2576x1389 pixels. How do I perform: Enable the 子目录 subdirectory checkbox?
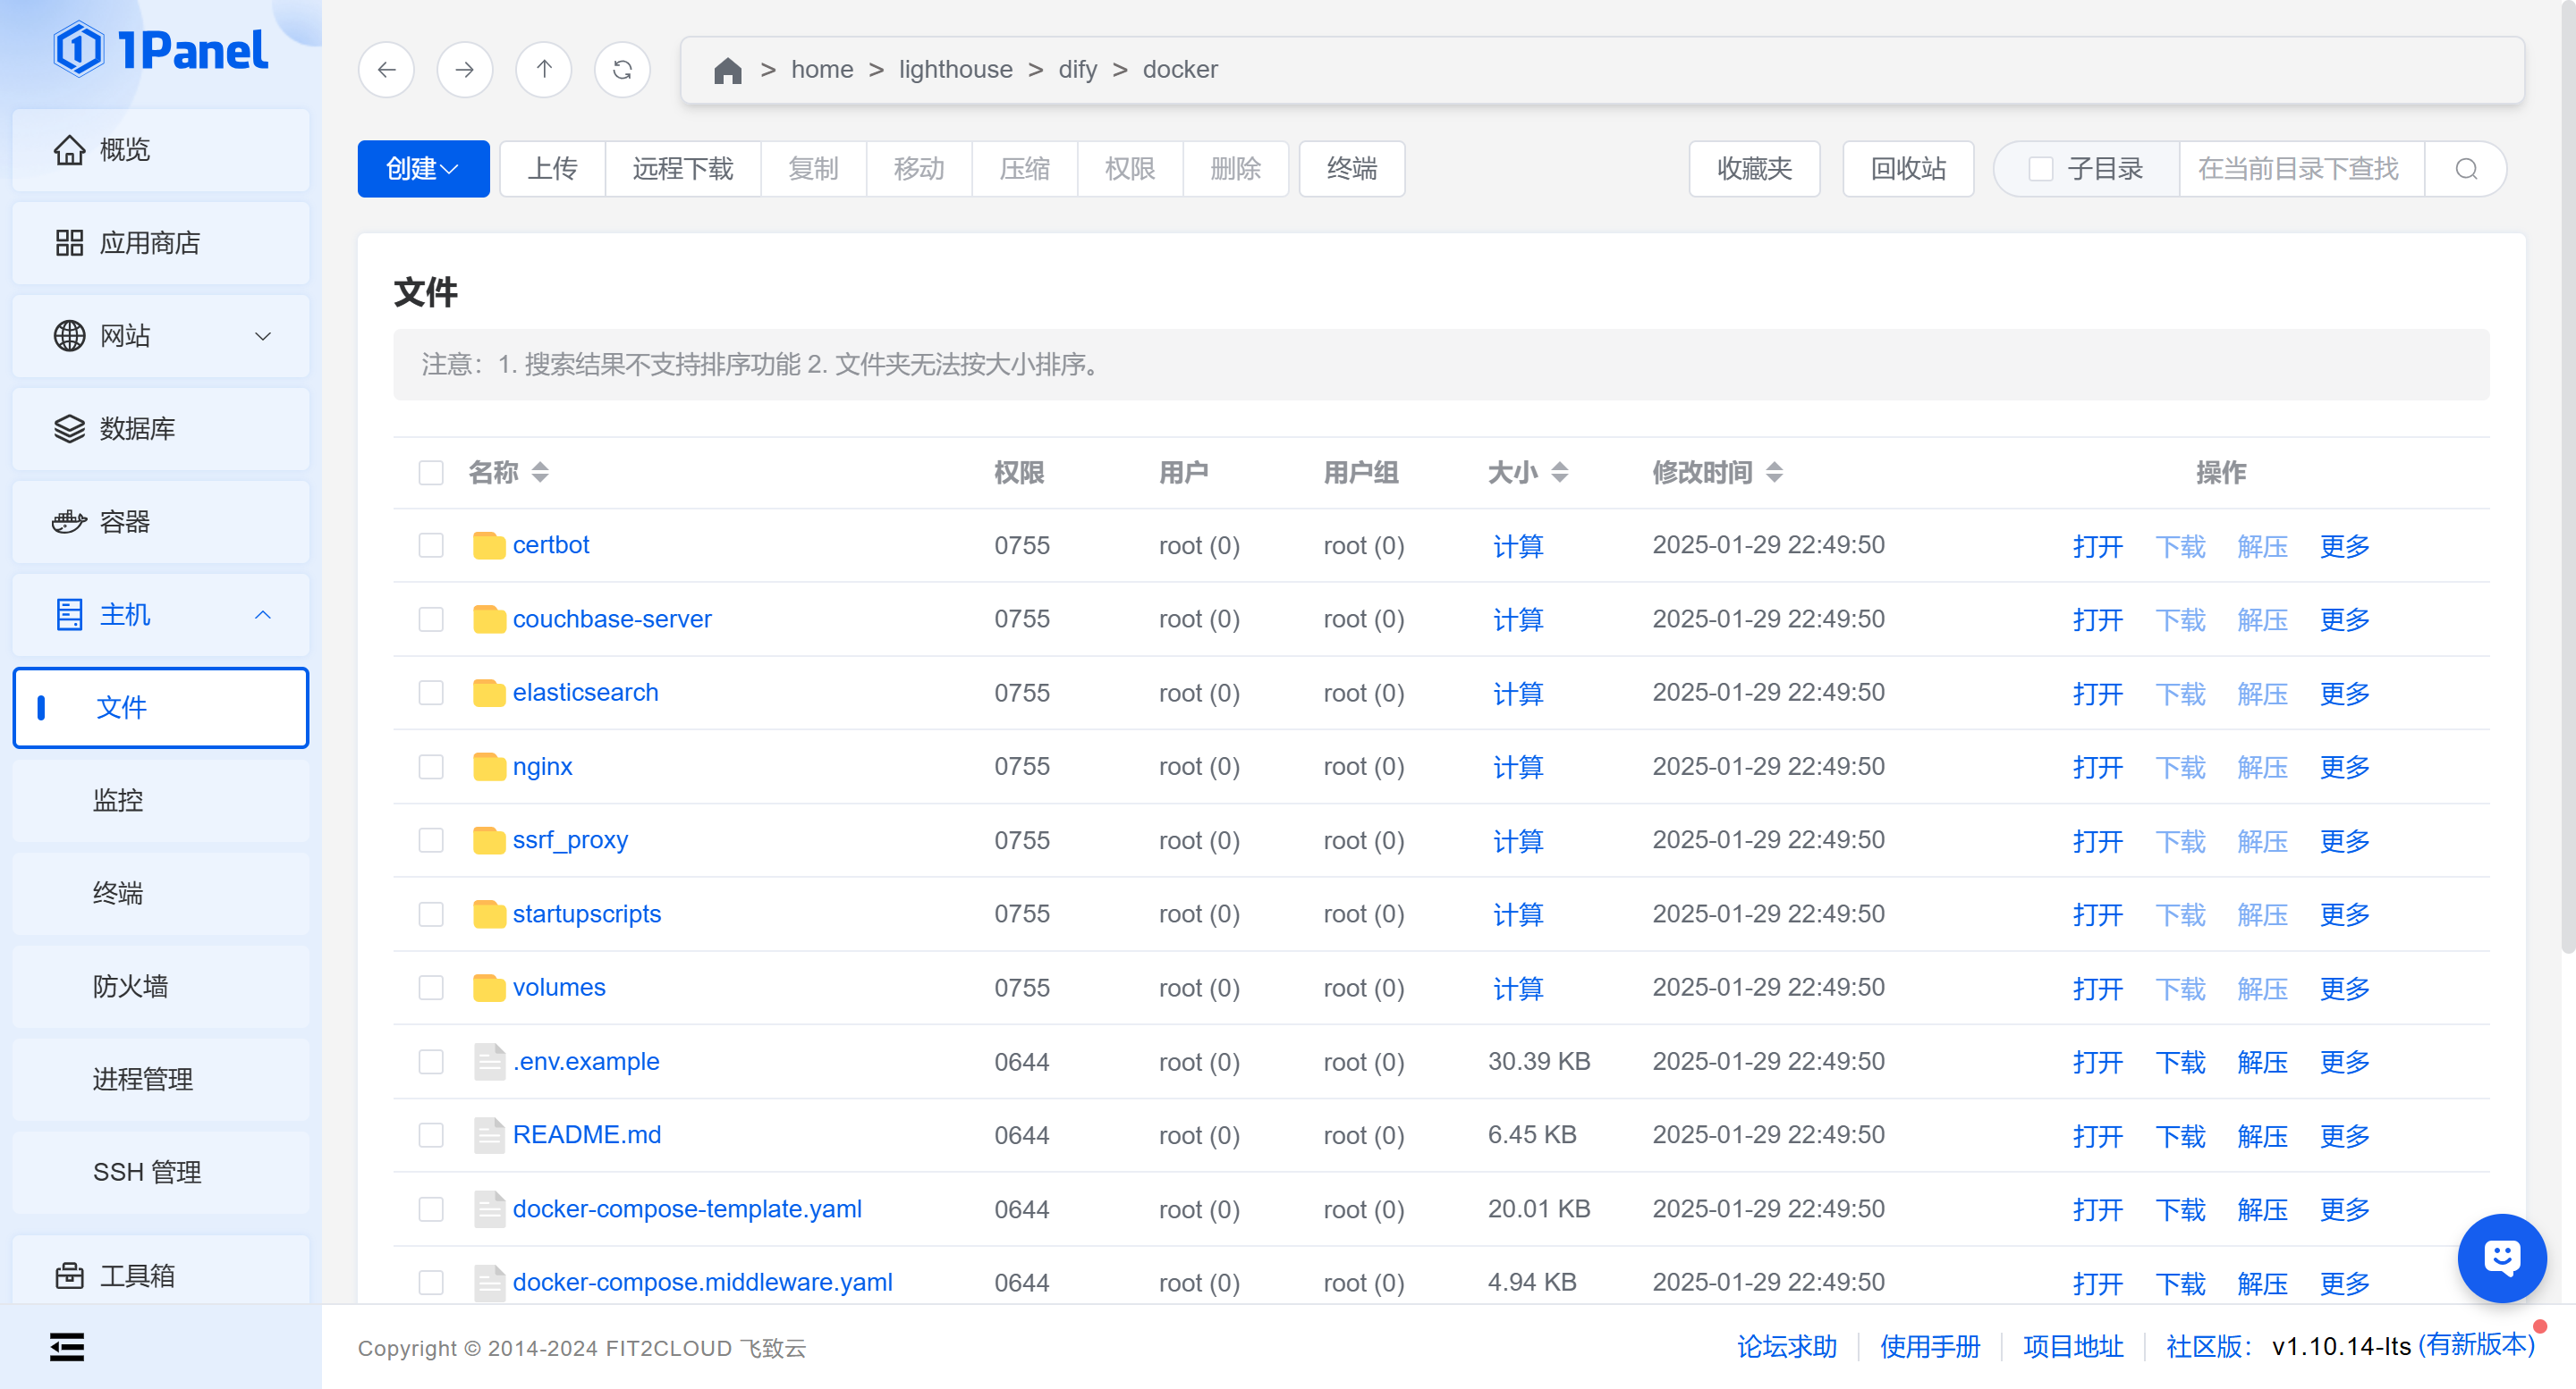click(x=2041, y=169)
